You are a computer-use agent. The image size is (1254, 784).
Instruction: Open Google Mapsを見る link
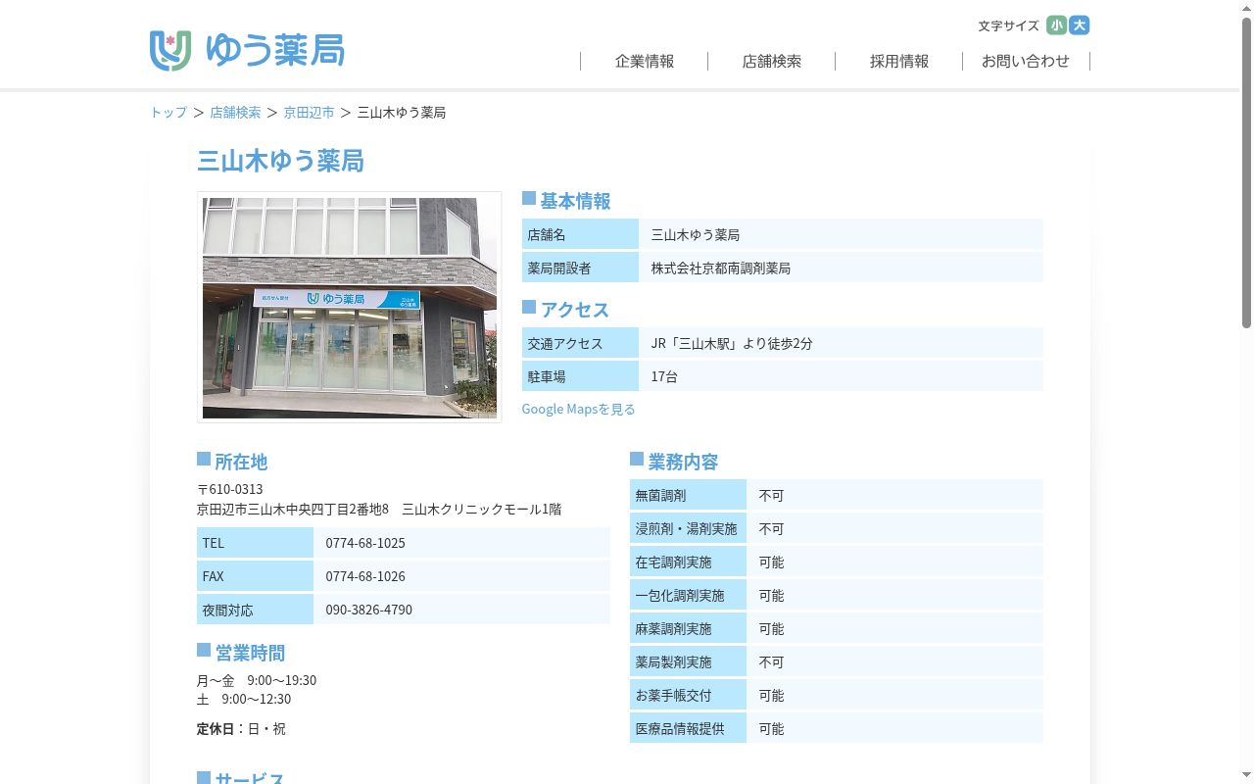[x=578, y=409]
